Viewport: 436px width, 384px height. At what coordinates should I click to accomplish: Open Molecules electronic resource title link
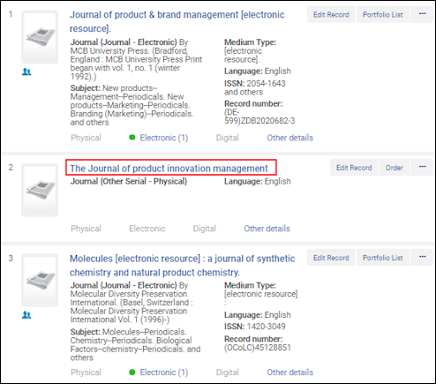coord(182,266)
